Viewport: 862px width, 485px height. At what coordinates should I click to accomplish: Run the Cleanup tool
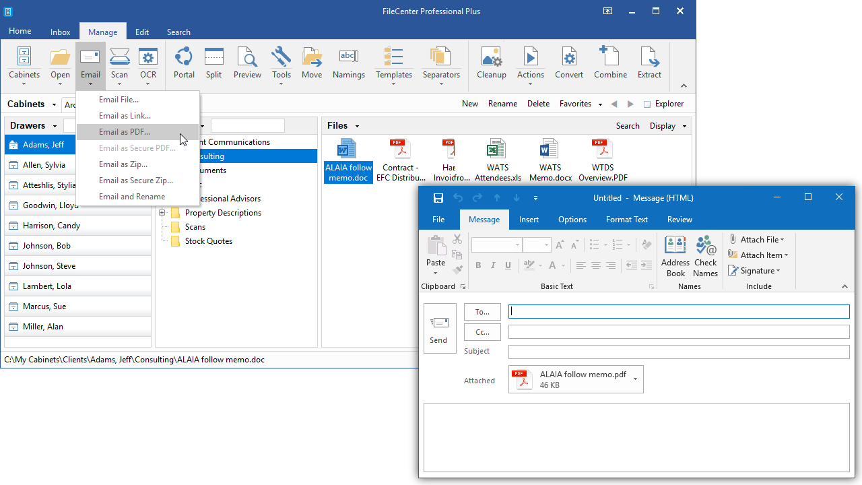(x=492, y=64)
